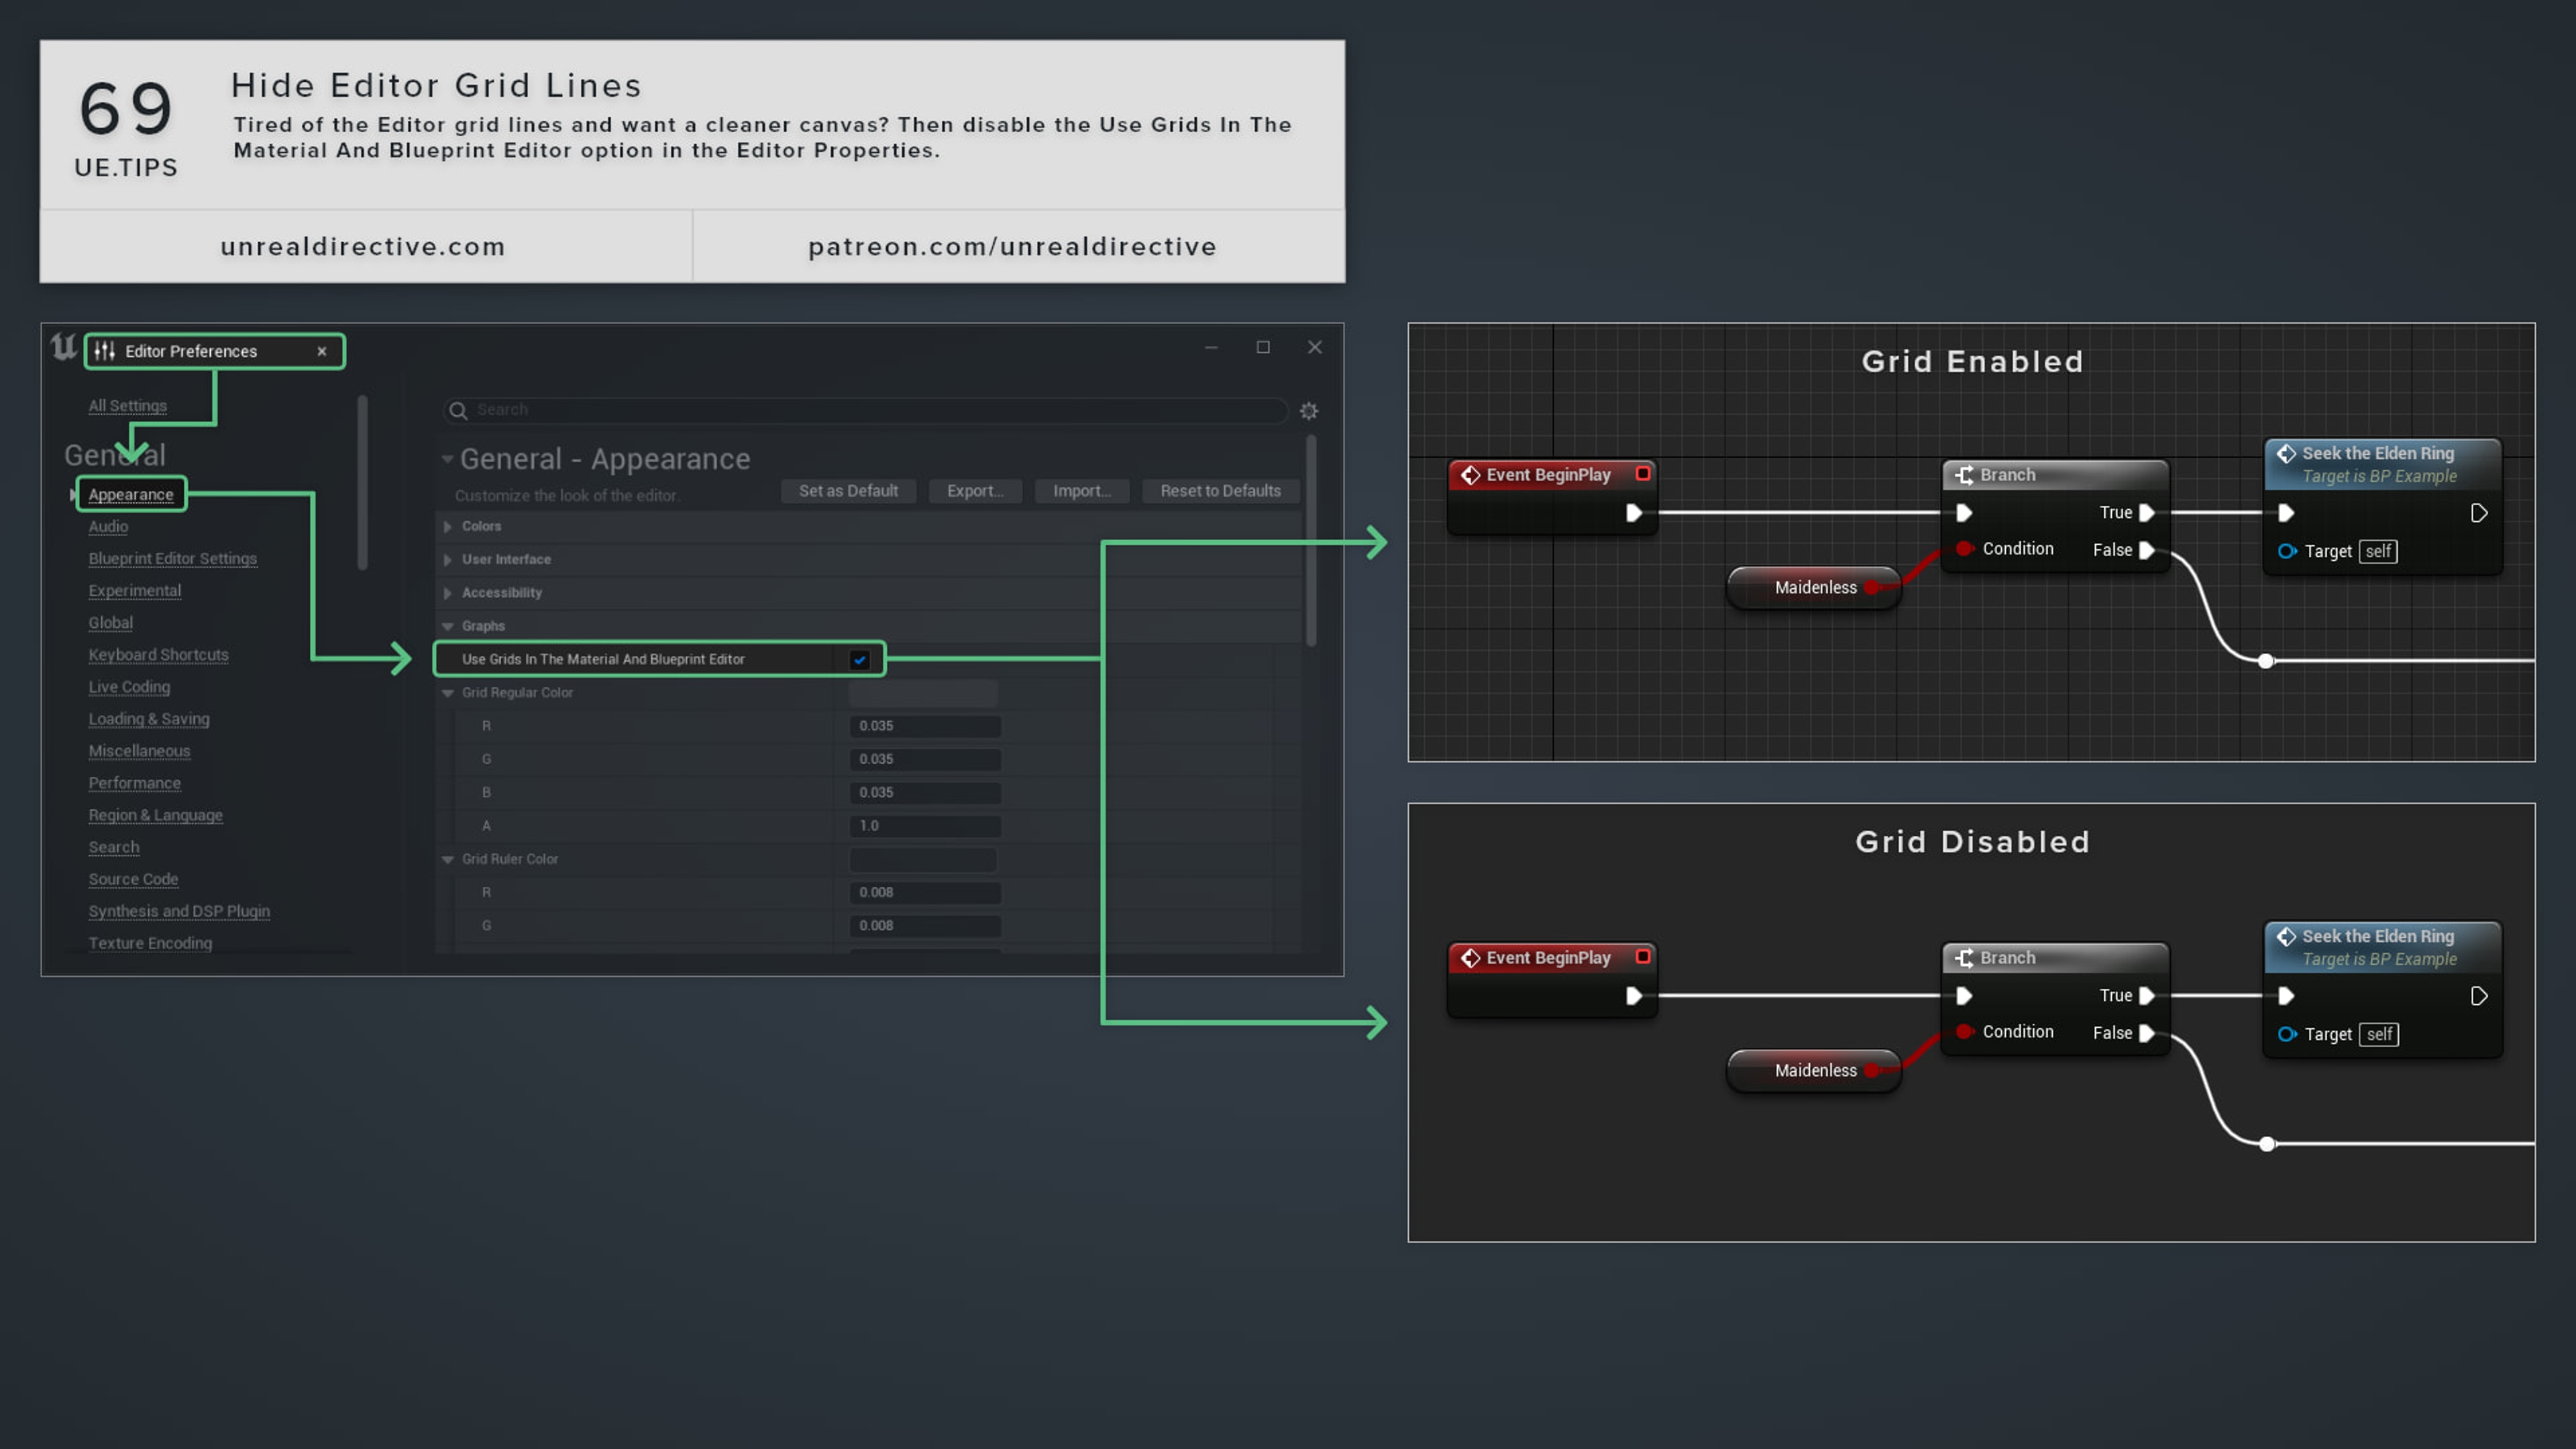Select the Branch node icon in Grid Enabled
The height and width of the screenshot is (1449, 2576).
click(x=1965, y=474)
